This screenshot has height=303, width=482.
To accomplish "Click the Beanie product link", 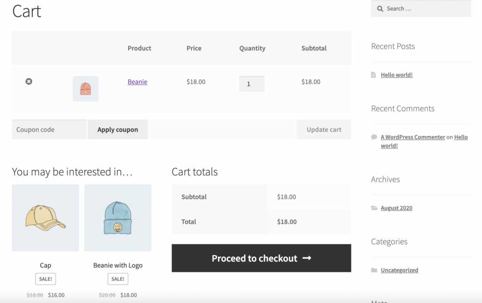I will [x=137, y=82].
